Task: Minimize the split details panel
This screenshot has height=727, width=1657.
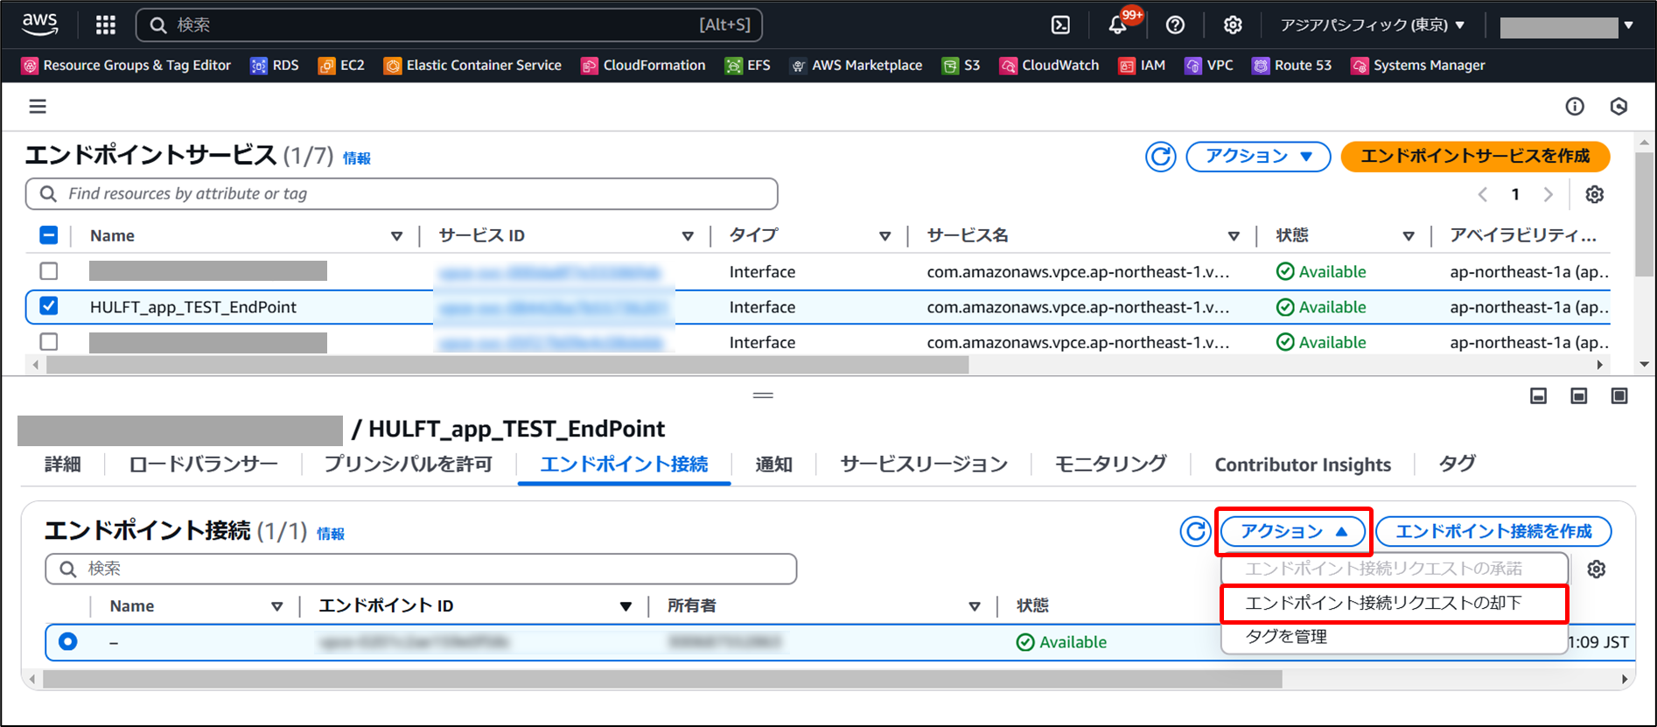Action: click(1539, 396)
